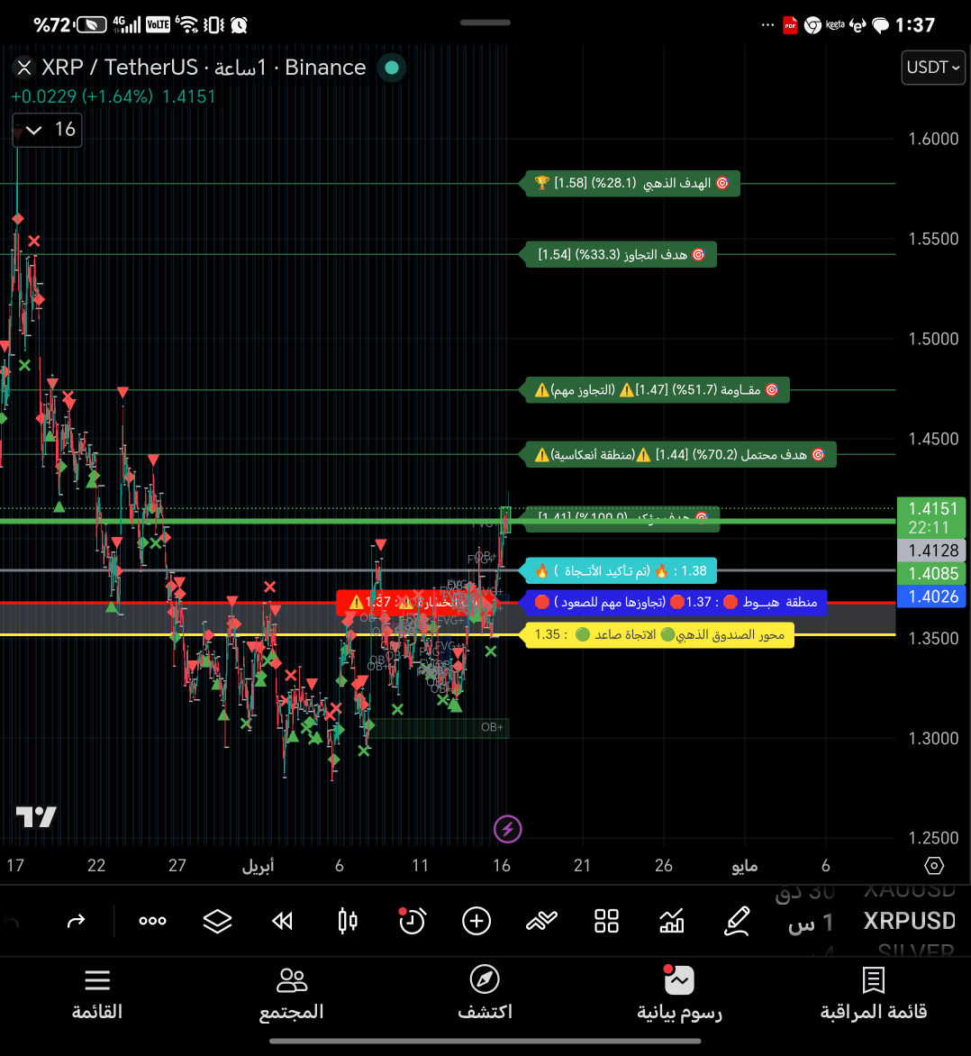The width and height of the screenshot is (971, 1056).
Task: Tap the resistance 1.47 label
Action: coord(655,390)
